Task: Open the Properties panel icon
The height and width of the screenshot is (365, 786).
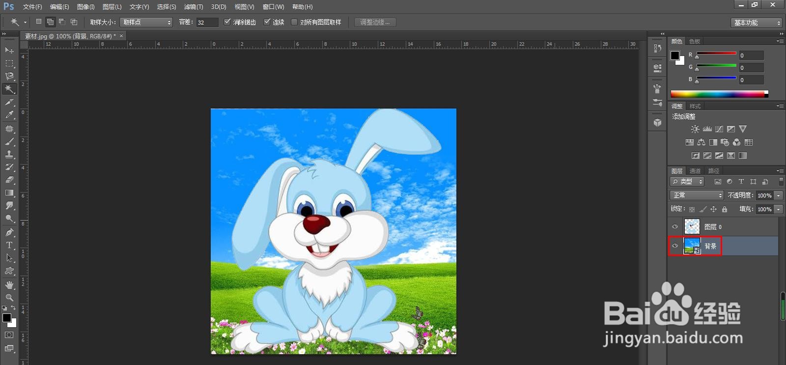Action: coord(657,68)
